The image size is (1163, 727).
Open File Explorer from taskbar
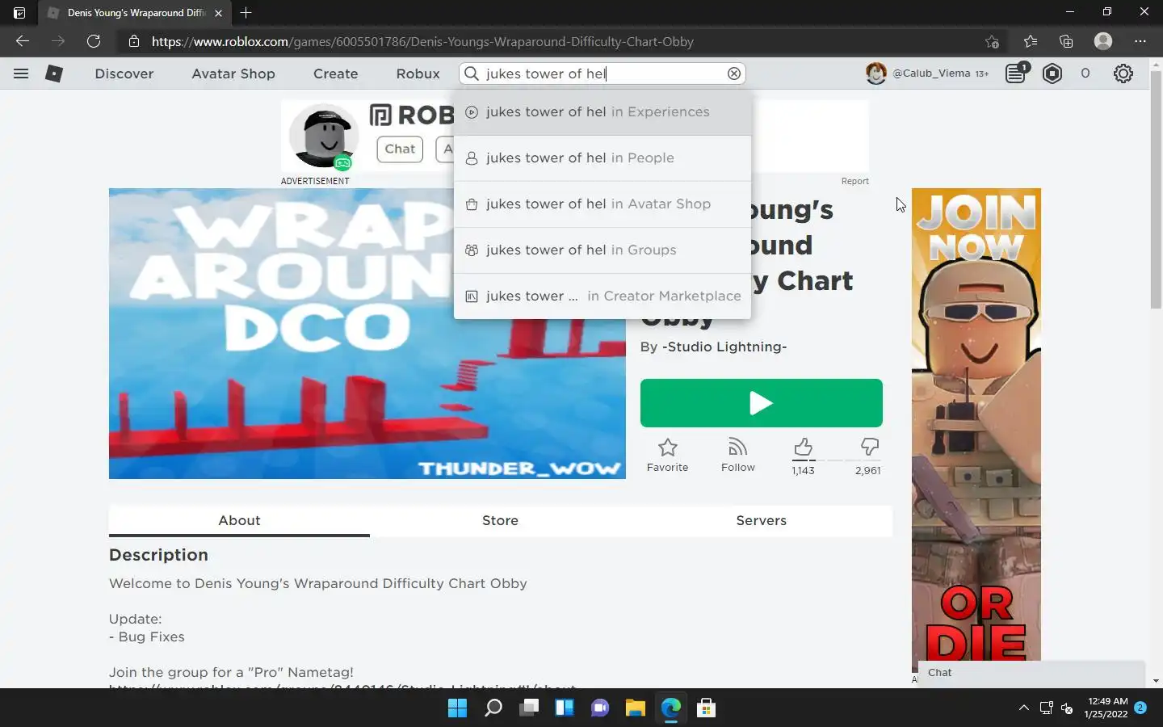[636, 708]
